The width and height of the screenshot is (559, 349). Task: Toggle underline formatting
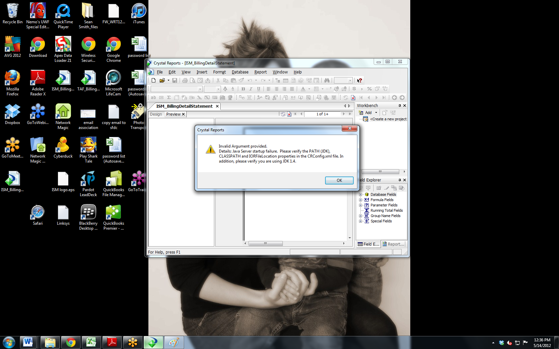259,89
